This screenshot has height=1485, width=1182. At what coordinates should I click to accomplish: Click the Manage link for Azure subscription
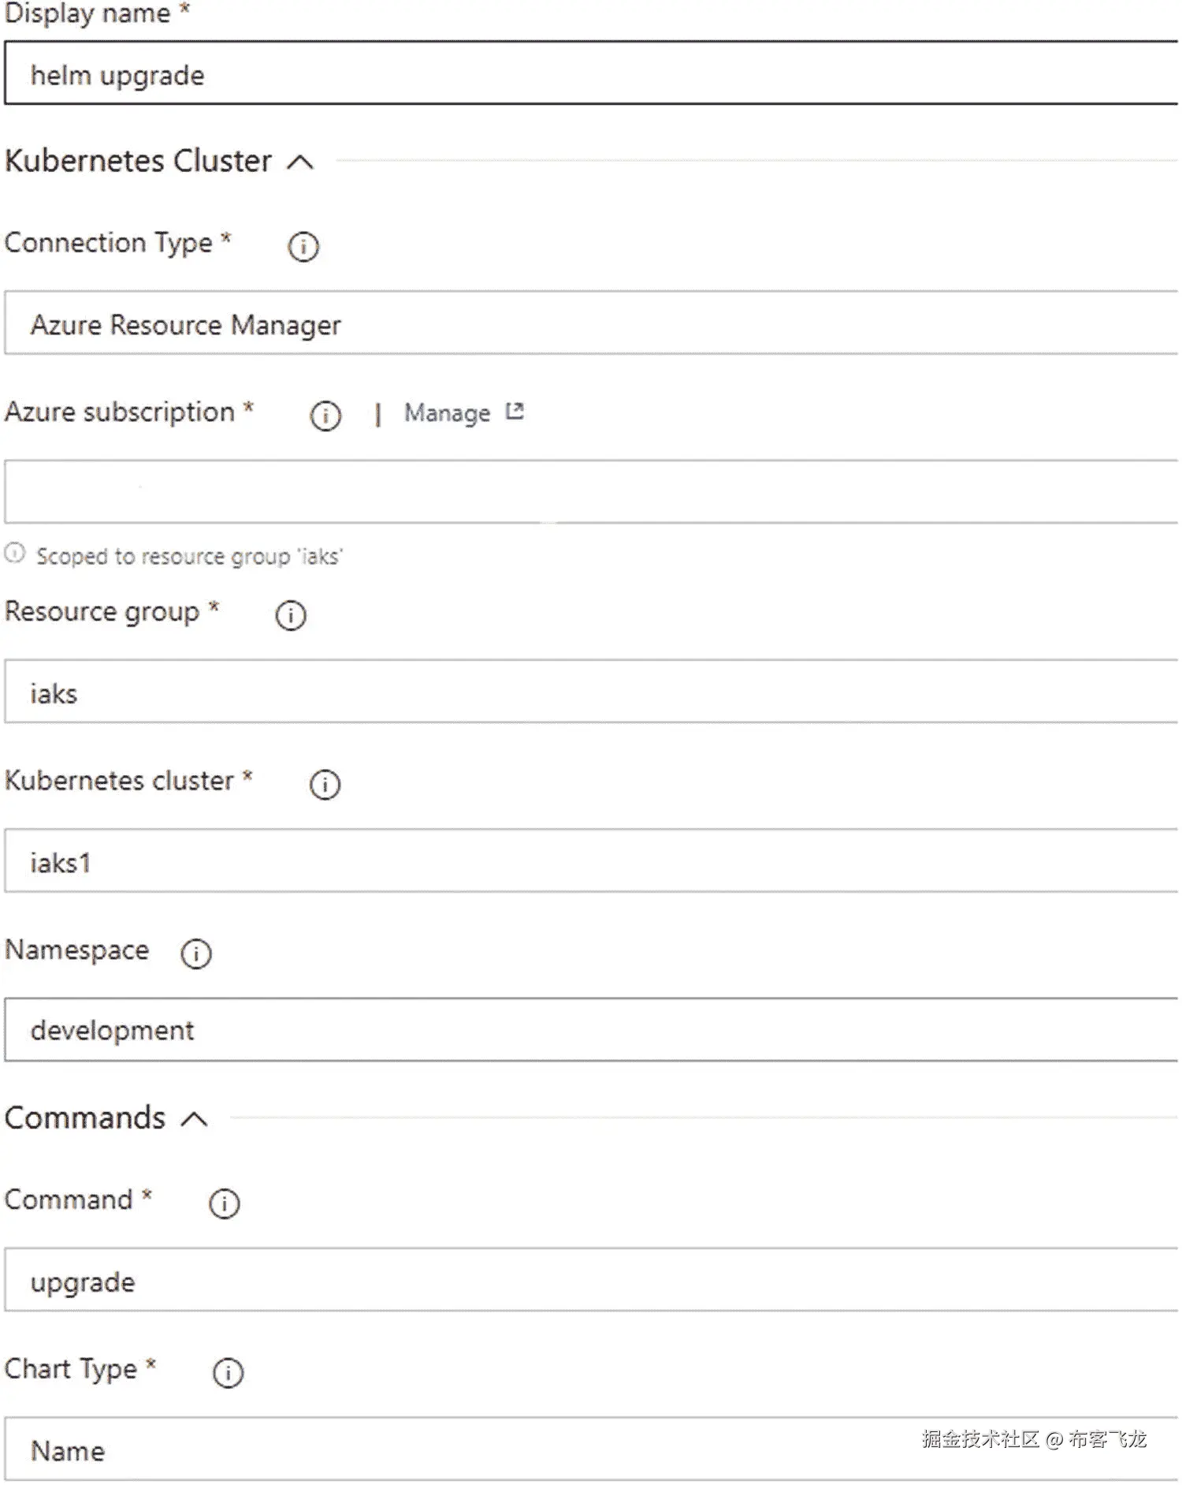[447, 413]
